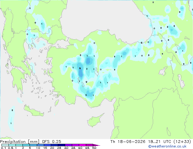The width and height of the screenshot is (193, 149).
Task: Click the '15' legend scale label
Action: 45,148
